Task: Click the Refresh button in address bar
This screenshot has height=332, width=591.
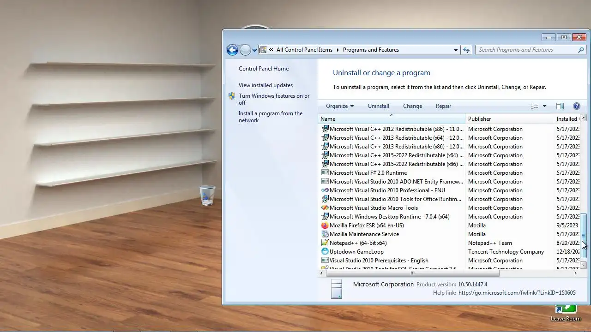Action: coord(466,50)
